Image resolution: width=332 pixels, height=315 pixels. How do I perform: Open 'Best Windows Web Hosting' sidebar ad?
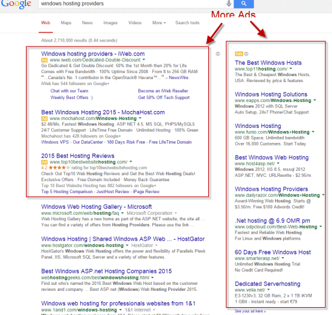click(x=272, y=157)
